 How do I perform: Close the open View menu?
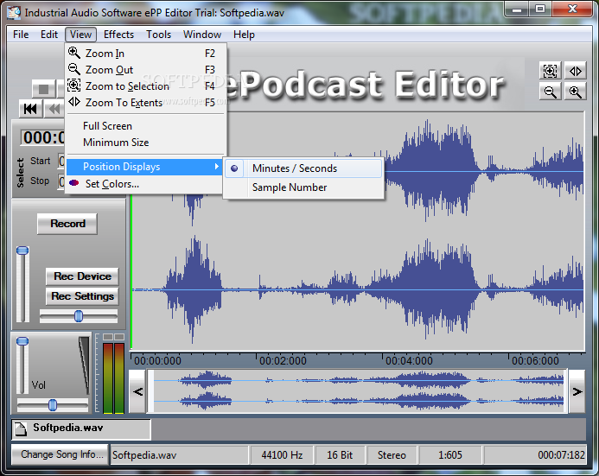coord(80,35)
